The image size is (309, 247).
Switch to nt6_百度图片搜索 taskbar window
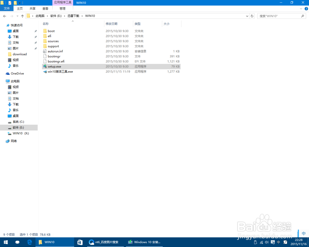(105, 242)
